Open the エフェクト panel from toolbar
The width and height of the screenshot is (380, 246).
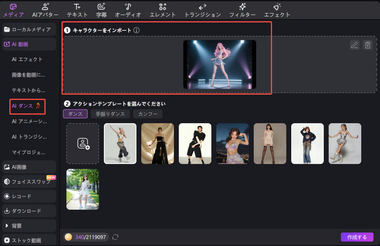click(x=277, y=10)
